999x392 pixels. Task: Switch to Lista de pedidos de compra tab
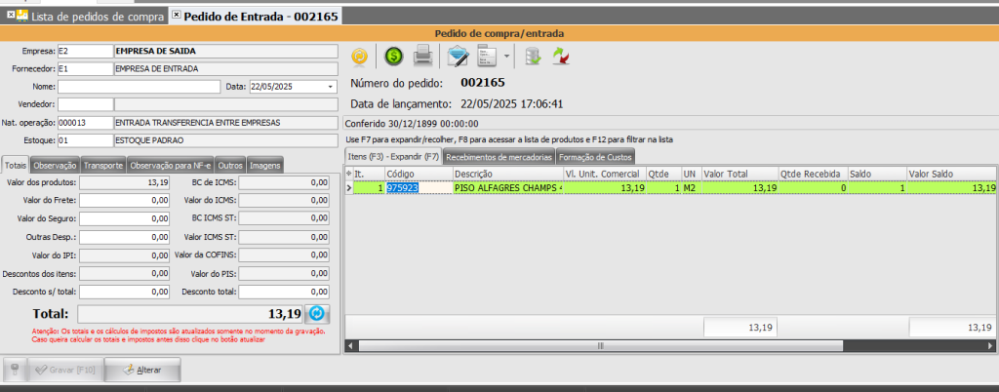pyautogui.click(x=90, y=17)
